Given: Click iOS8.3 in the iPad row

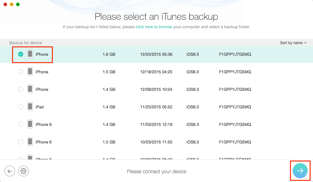Looking at the screenshot, I should [x=192, y=107].
